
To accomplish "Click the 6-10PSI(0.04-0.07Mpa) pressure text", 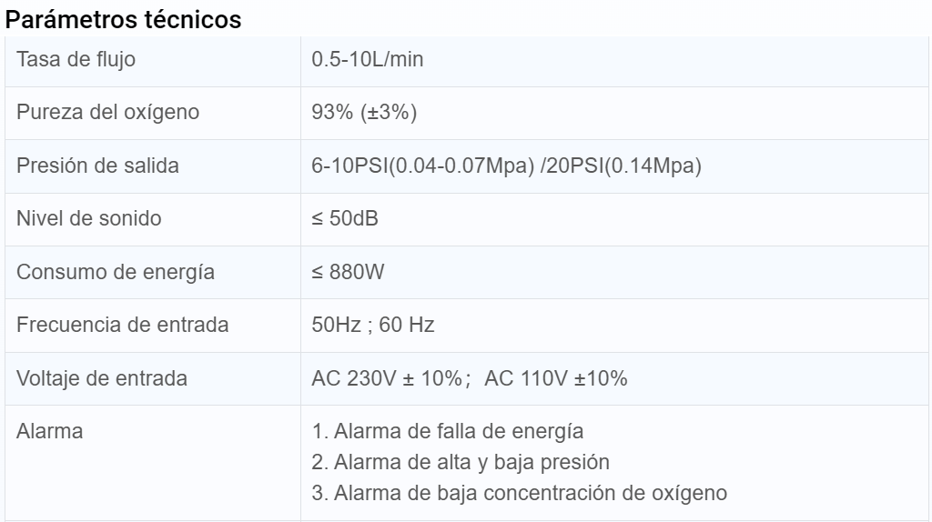I will click(422, 166).
